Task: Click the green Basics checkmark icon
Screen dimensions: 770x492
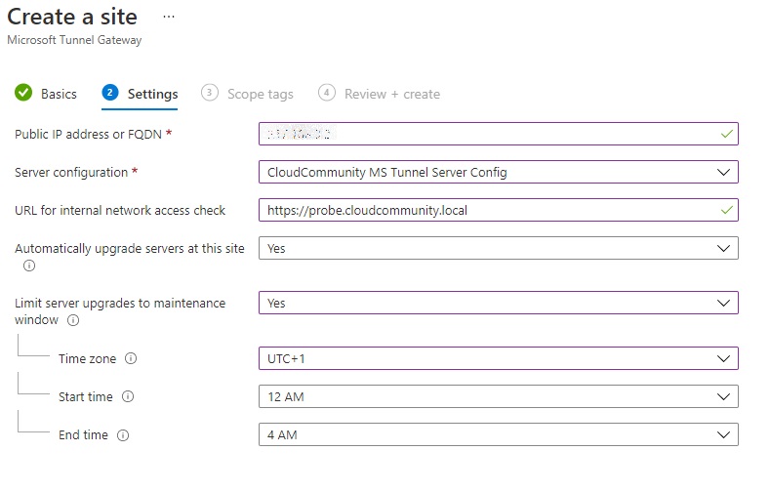Action: pyautogui.click(x=23, y=94)
